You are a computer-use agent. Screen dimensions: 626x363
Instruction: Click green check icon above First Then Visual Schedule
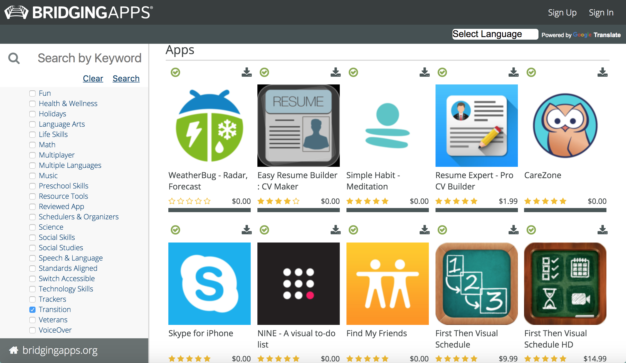(x=442, y=230)
